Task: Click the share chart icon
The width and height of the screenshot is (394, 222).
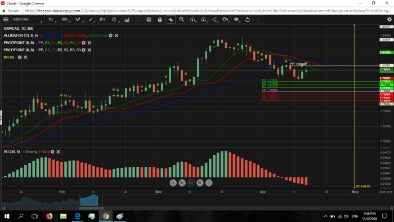Action: pos(214,19)
